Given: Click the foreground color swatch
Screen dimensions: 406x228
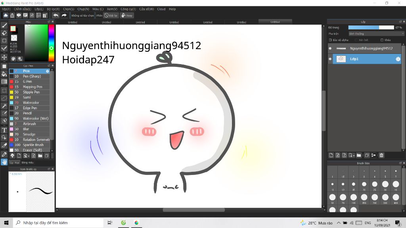Looking at the screenshot, I should coord(13,28).
